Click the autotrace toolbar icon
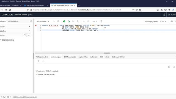The width and height of the screenshot is (176, 99). [x=78, y=21]
